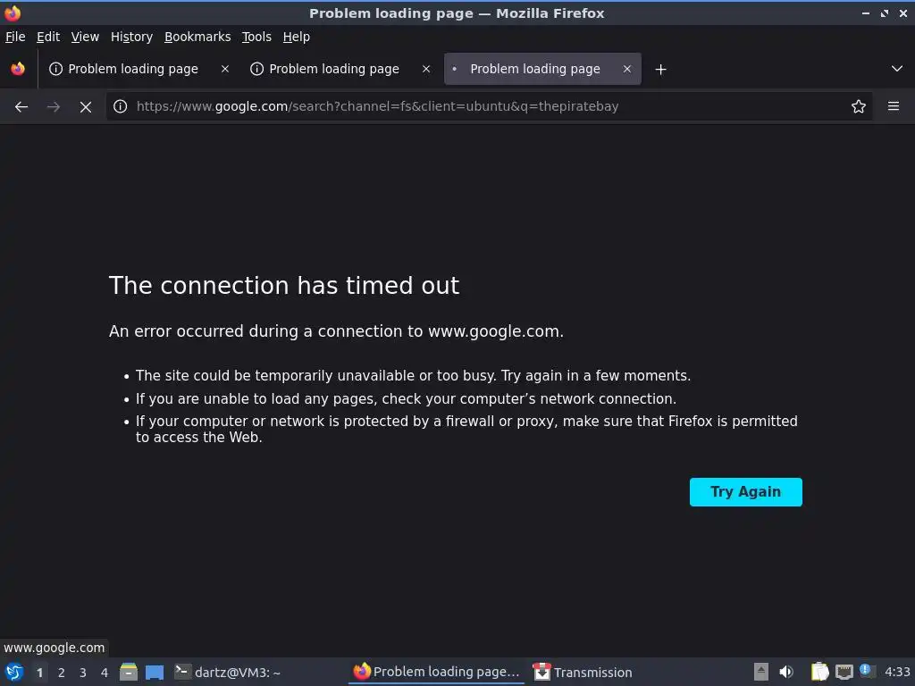This screenshot has height=686, width=915.
Task: Open a new tab with the plus button
Action: click(x=660, y=70)
